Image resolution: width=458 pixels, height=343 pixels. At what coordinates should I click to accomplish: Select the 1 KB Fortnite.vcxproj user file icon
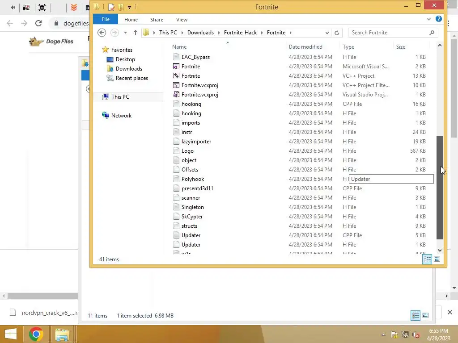tap(176, 95)
